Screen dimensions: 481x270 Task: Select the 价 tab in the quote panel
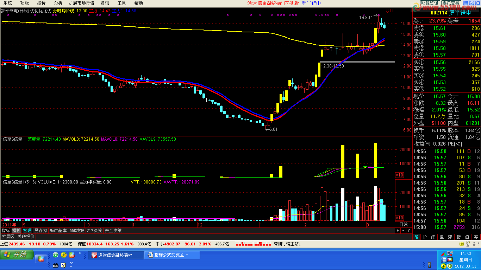coord(425,237)
